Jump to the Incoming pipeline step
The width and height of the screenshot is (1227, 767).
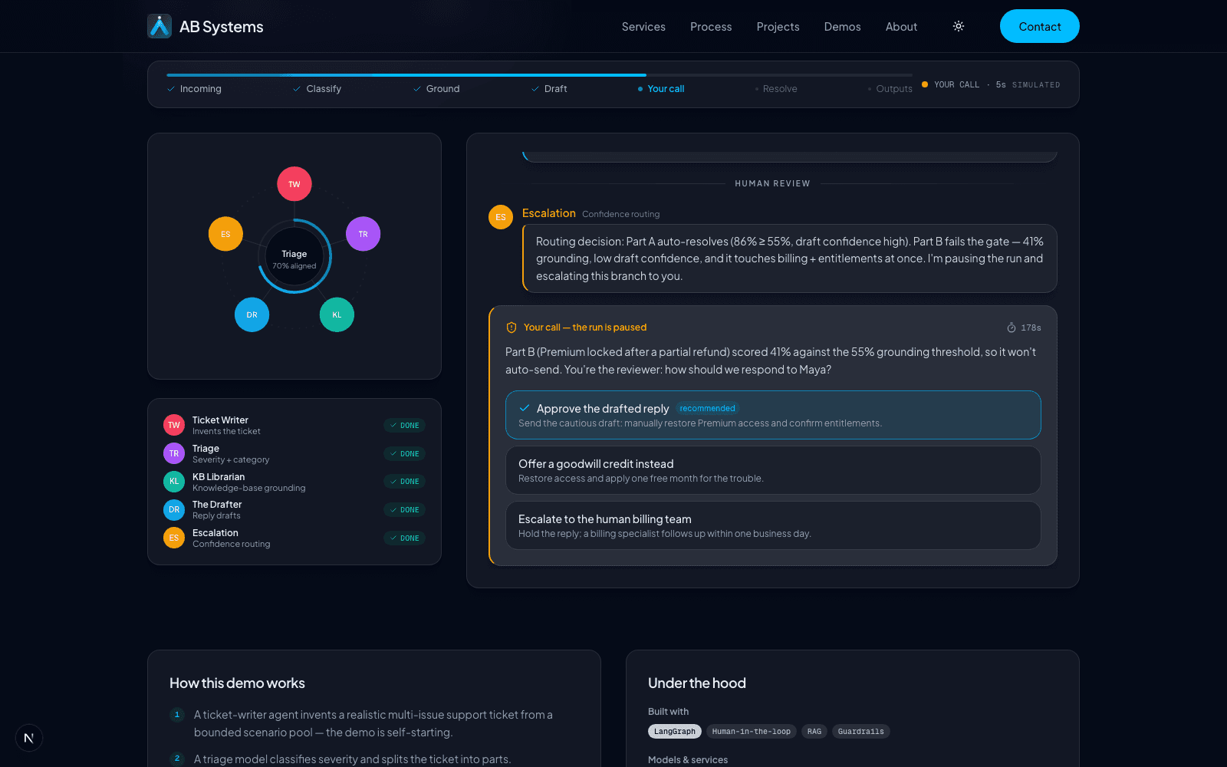(x=194, y=89)
